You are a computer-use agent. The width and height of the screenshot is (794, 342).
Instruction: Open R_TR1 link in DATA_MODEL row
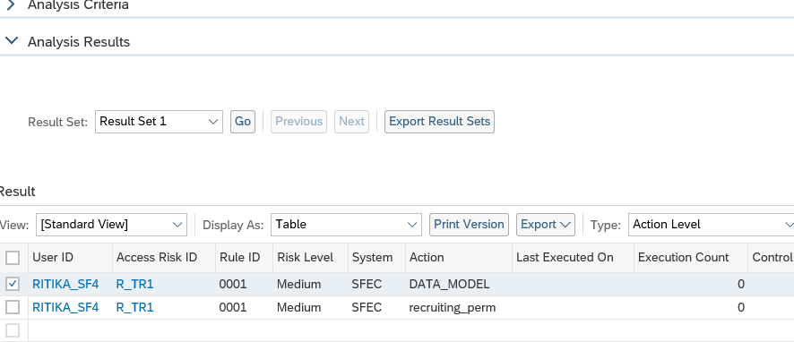[x=134, y=285]
